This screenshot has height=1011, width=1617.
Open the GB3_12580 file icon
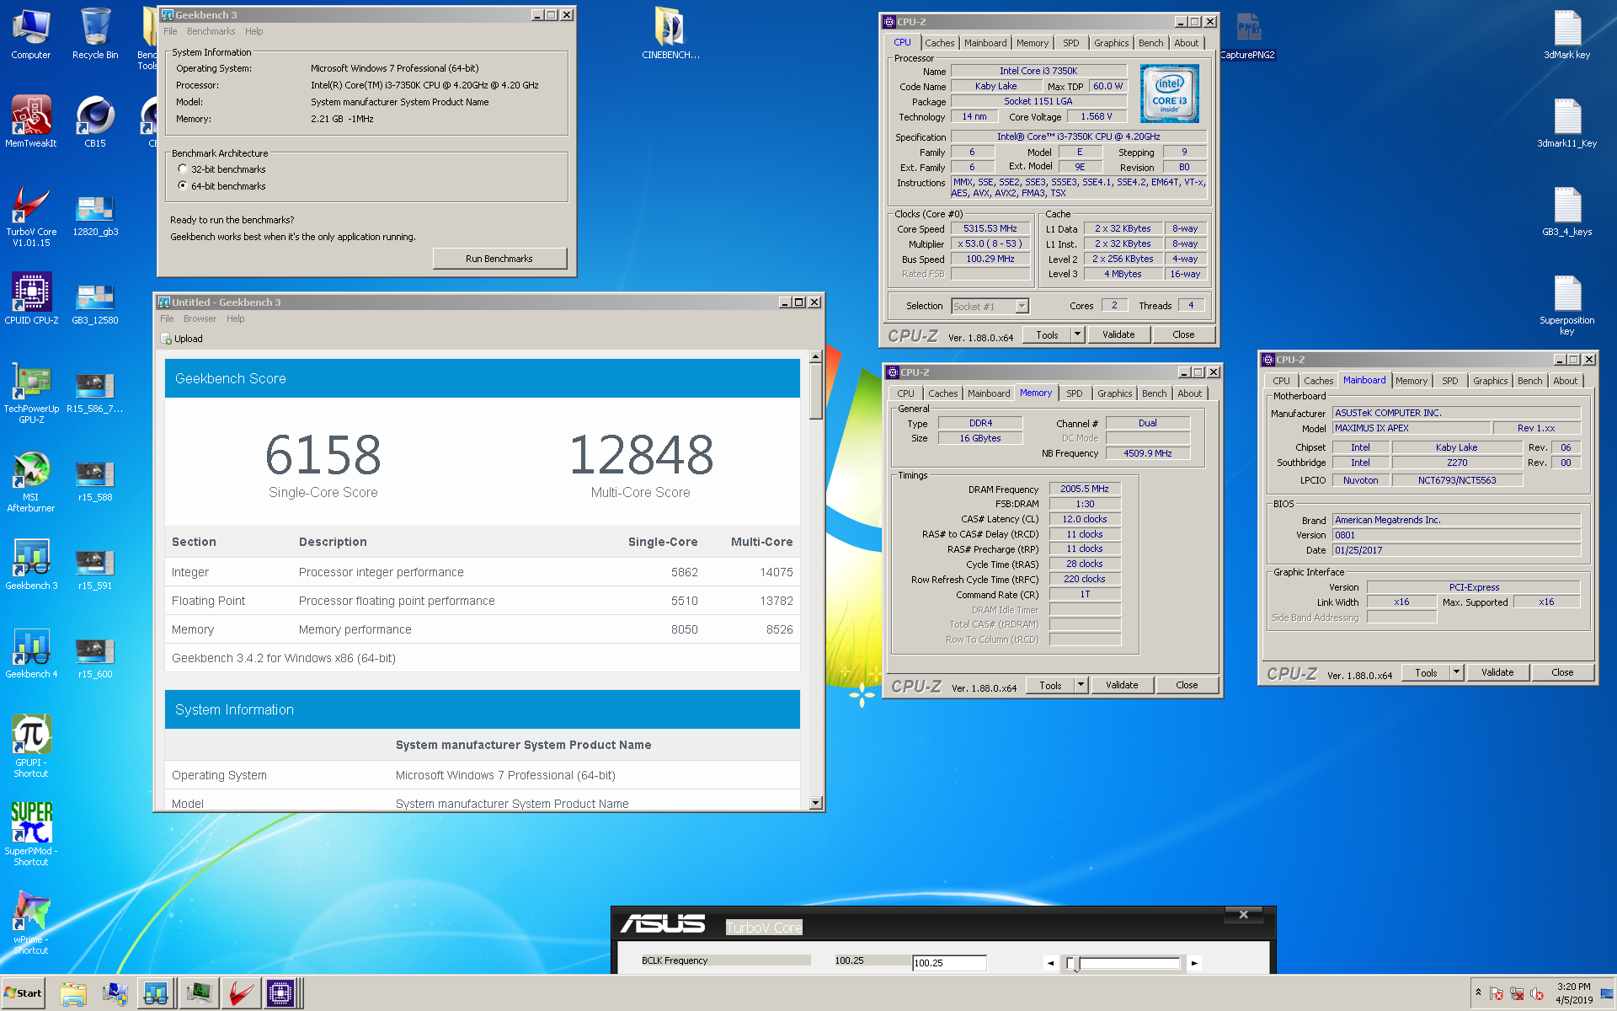(95, 303)
